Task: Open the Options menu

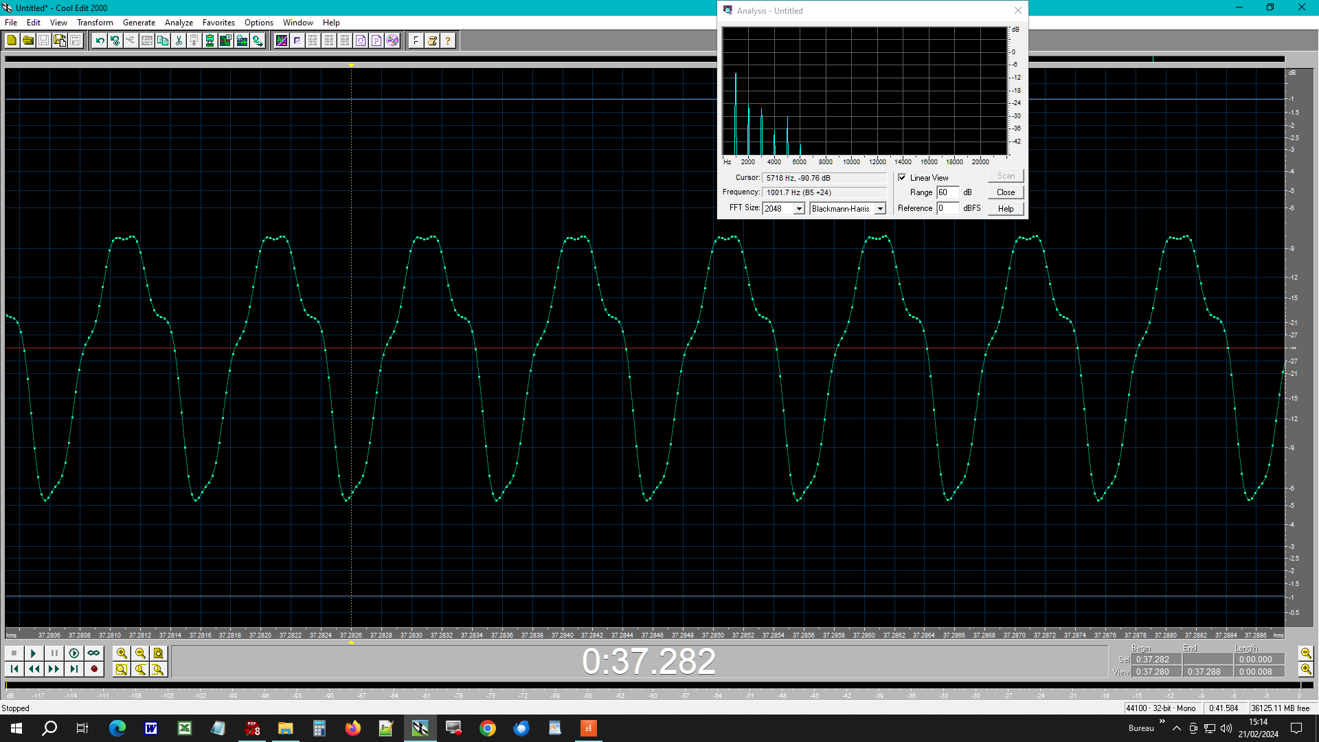Action: tap(259, 23)
